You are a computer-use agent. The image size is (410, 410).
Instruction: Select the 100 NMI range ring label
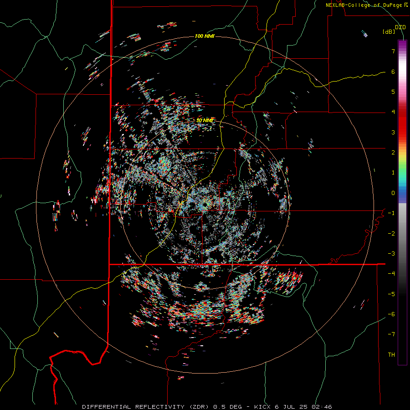[205, 36]
